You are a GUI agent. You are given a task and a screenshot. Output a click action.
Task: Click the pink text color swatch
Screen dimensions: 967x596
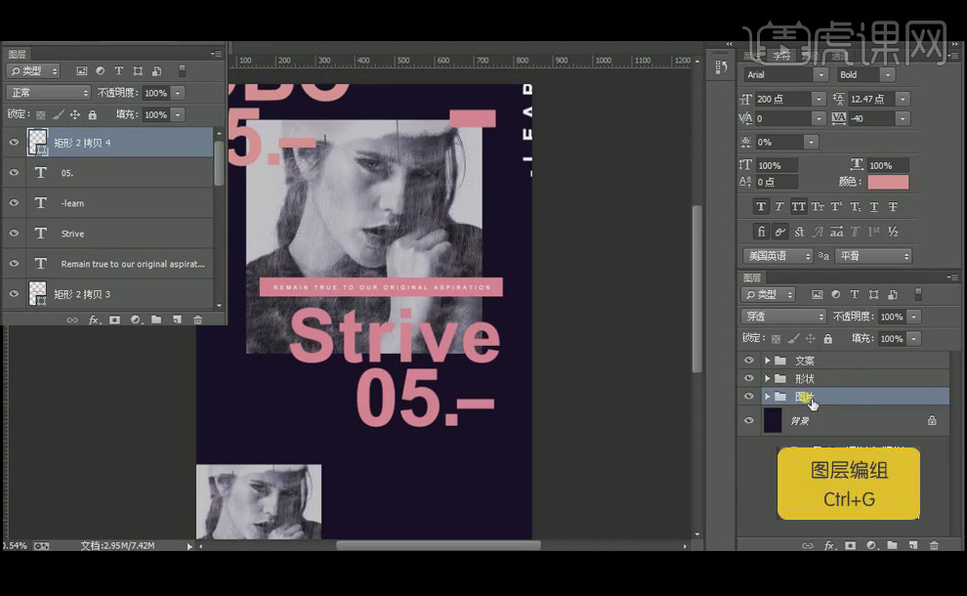click(887, 183)
